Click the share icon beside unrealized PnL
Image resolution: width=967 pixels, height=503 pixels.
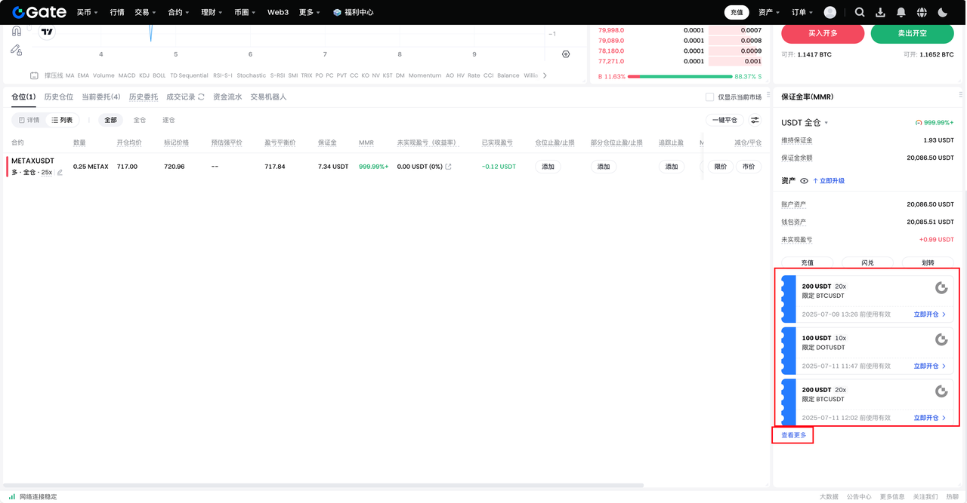click(x=449, y=167)
